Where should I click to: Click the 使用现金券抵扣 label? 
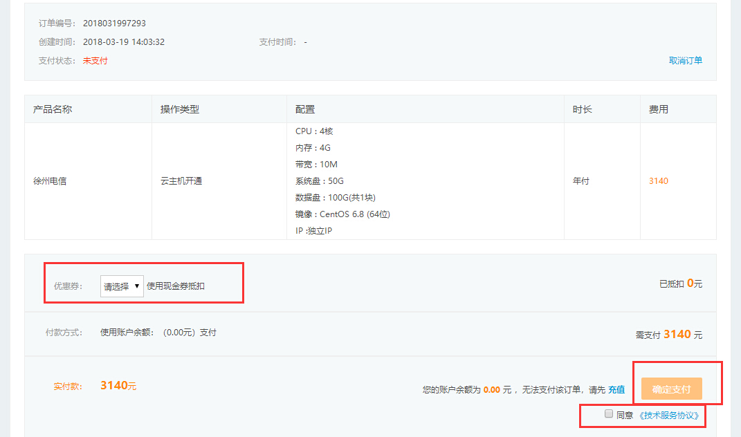(x=175, y=286)
